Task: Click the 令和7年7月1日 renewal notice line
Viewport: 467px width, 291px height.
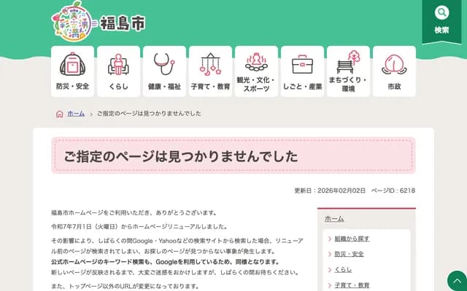Action: click(x=140, y=226)
